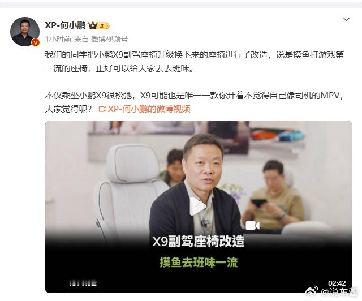Open the XP-何小鹏 username link
Viewport: 362px width, 301px height.
coord(66,25)
